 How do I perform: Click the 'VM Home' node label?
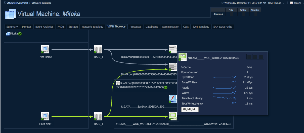pos(46,57)
